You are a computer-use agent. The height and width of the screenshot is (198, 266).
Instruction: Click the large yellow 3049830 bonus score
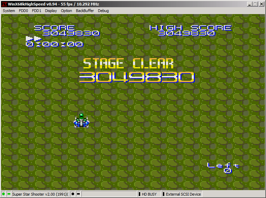click(x=137, y=77)
